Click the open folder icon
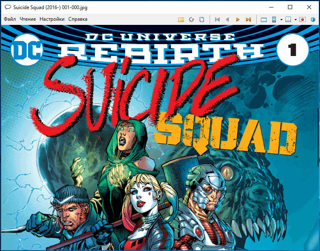 click(x=181, y=19)
